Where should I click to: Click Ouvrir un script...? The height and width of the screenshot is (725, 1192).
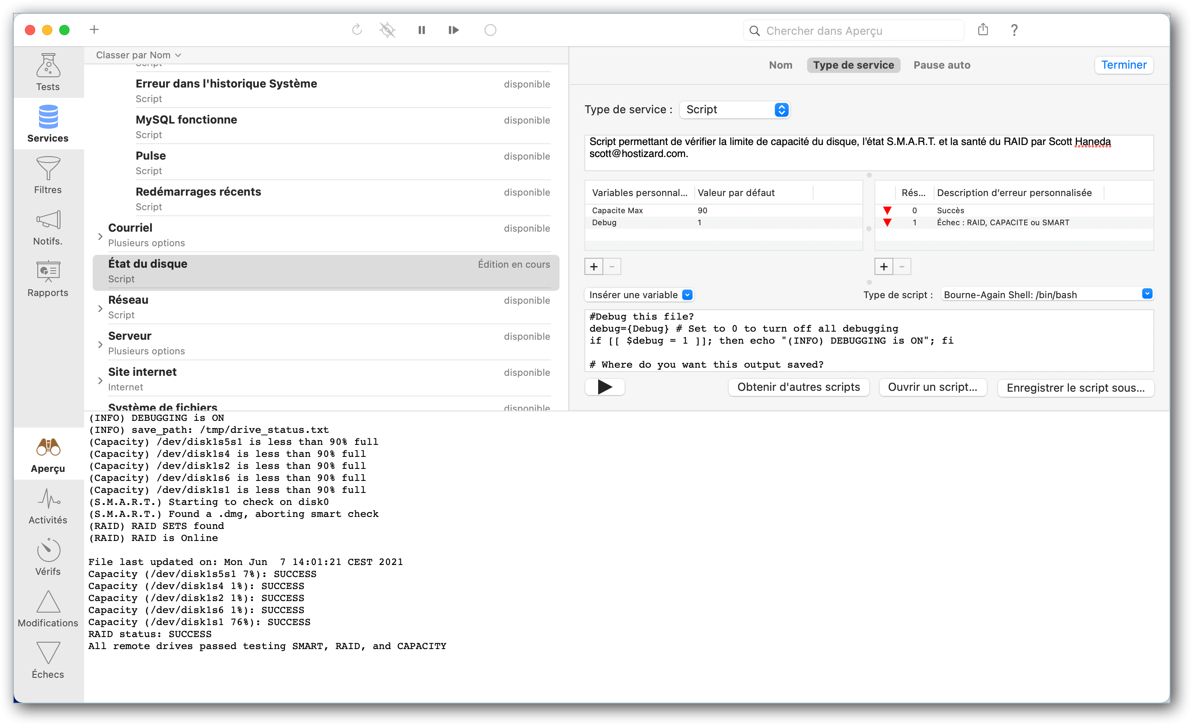point(932,387)
